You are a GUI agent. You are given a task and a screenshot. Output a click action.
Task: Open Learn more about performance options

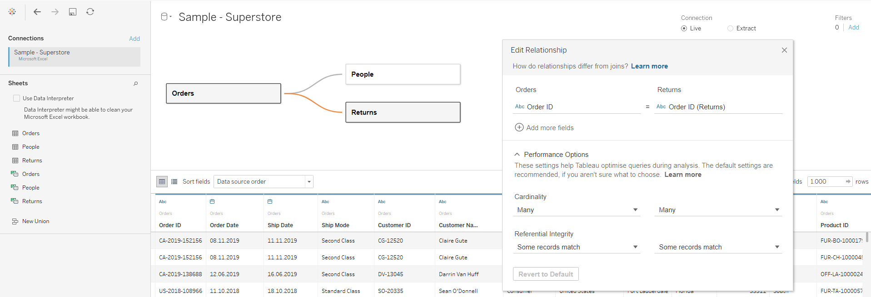(683, 175)
